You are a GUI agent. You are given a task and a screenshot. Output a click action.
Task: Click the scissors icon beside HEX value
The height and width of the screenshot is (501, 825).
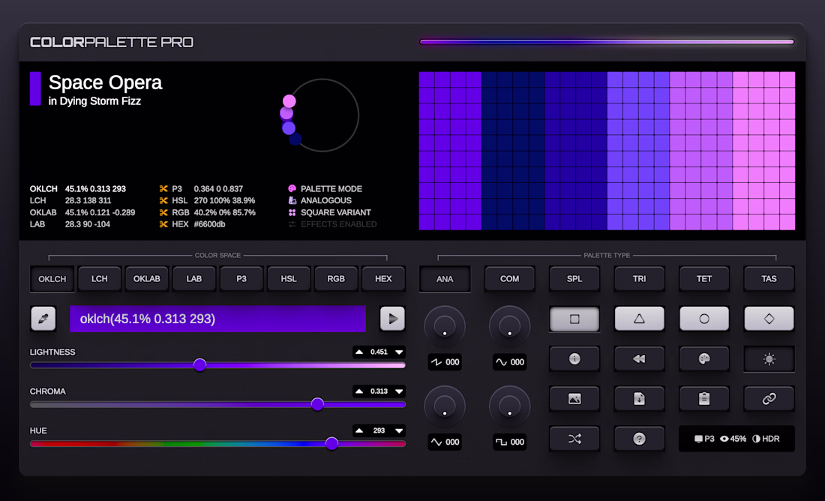[163, 224]
